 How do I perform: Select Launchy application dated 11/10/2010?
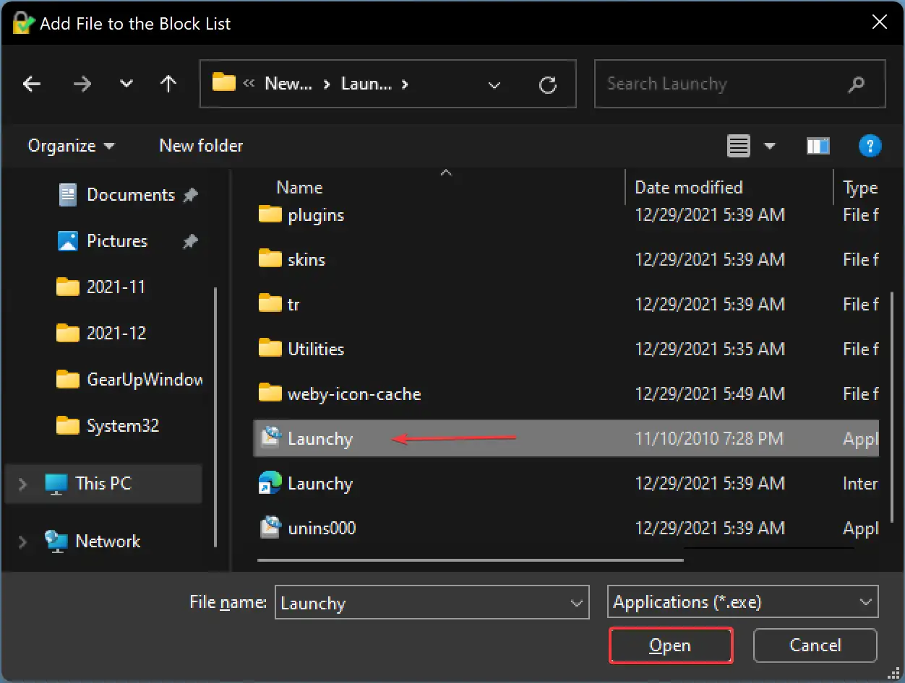[566, 439]
